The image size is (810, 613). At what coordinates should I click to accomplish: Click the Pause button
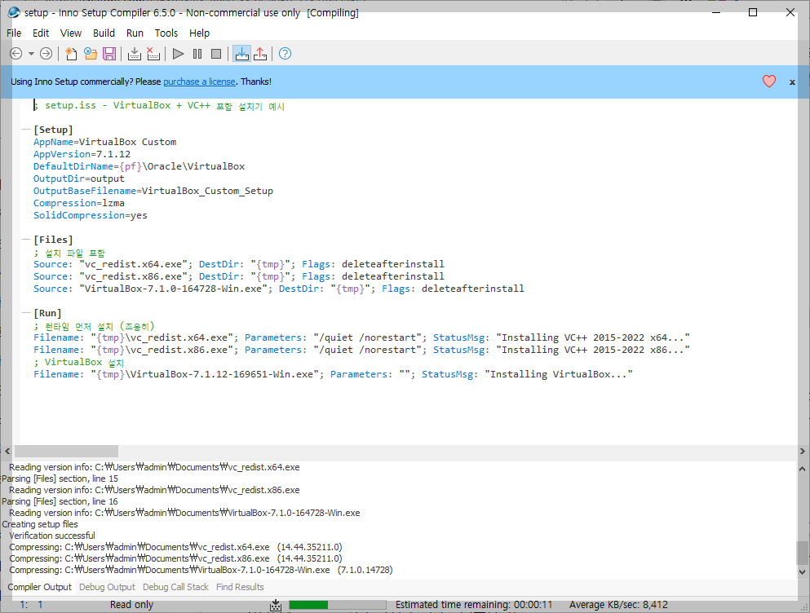(x=197, y=54)
